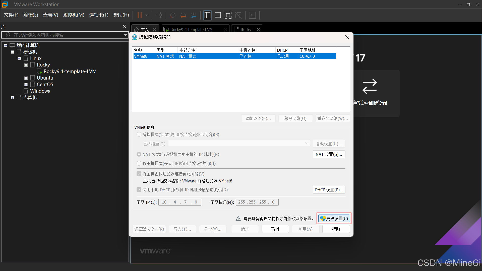Click the revert to snapshot icon

coord(183,15)
